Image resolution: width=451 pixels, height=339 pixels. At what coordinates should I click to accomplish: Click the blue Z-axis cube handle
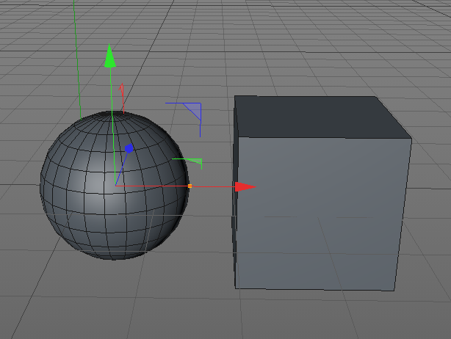tap(129, 148)
